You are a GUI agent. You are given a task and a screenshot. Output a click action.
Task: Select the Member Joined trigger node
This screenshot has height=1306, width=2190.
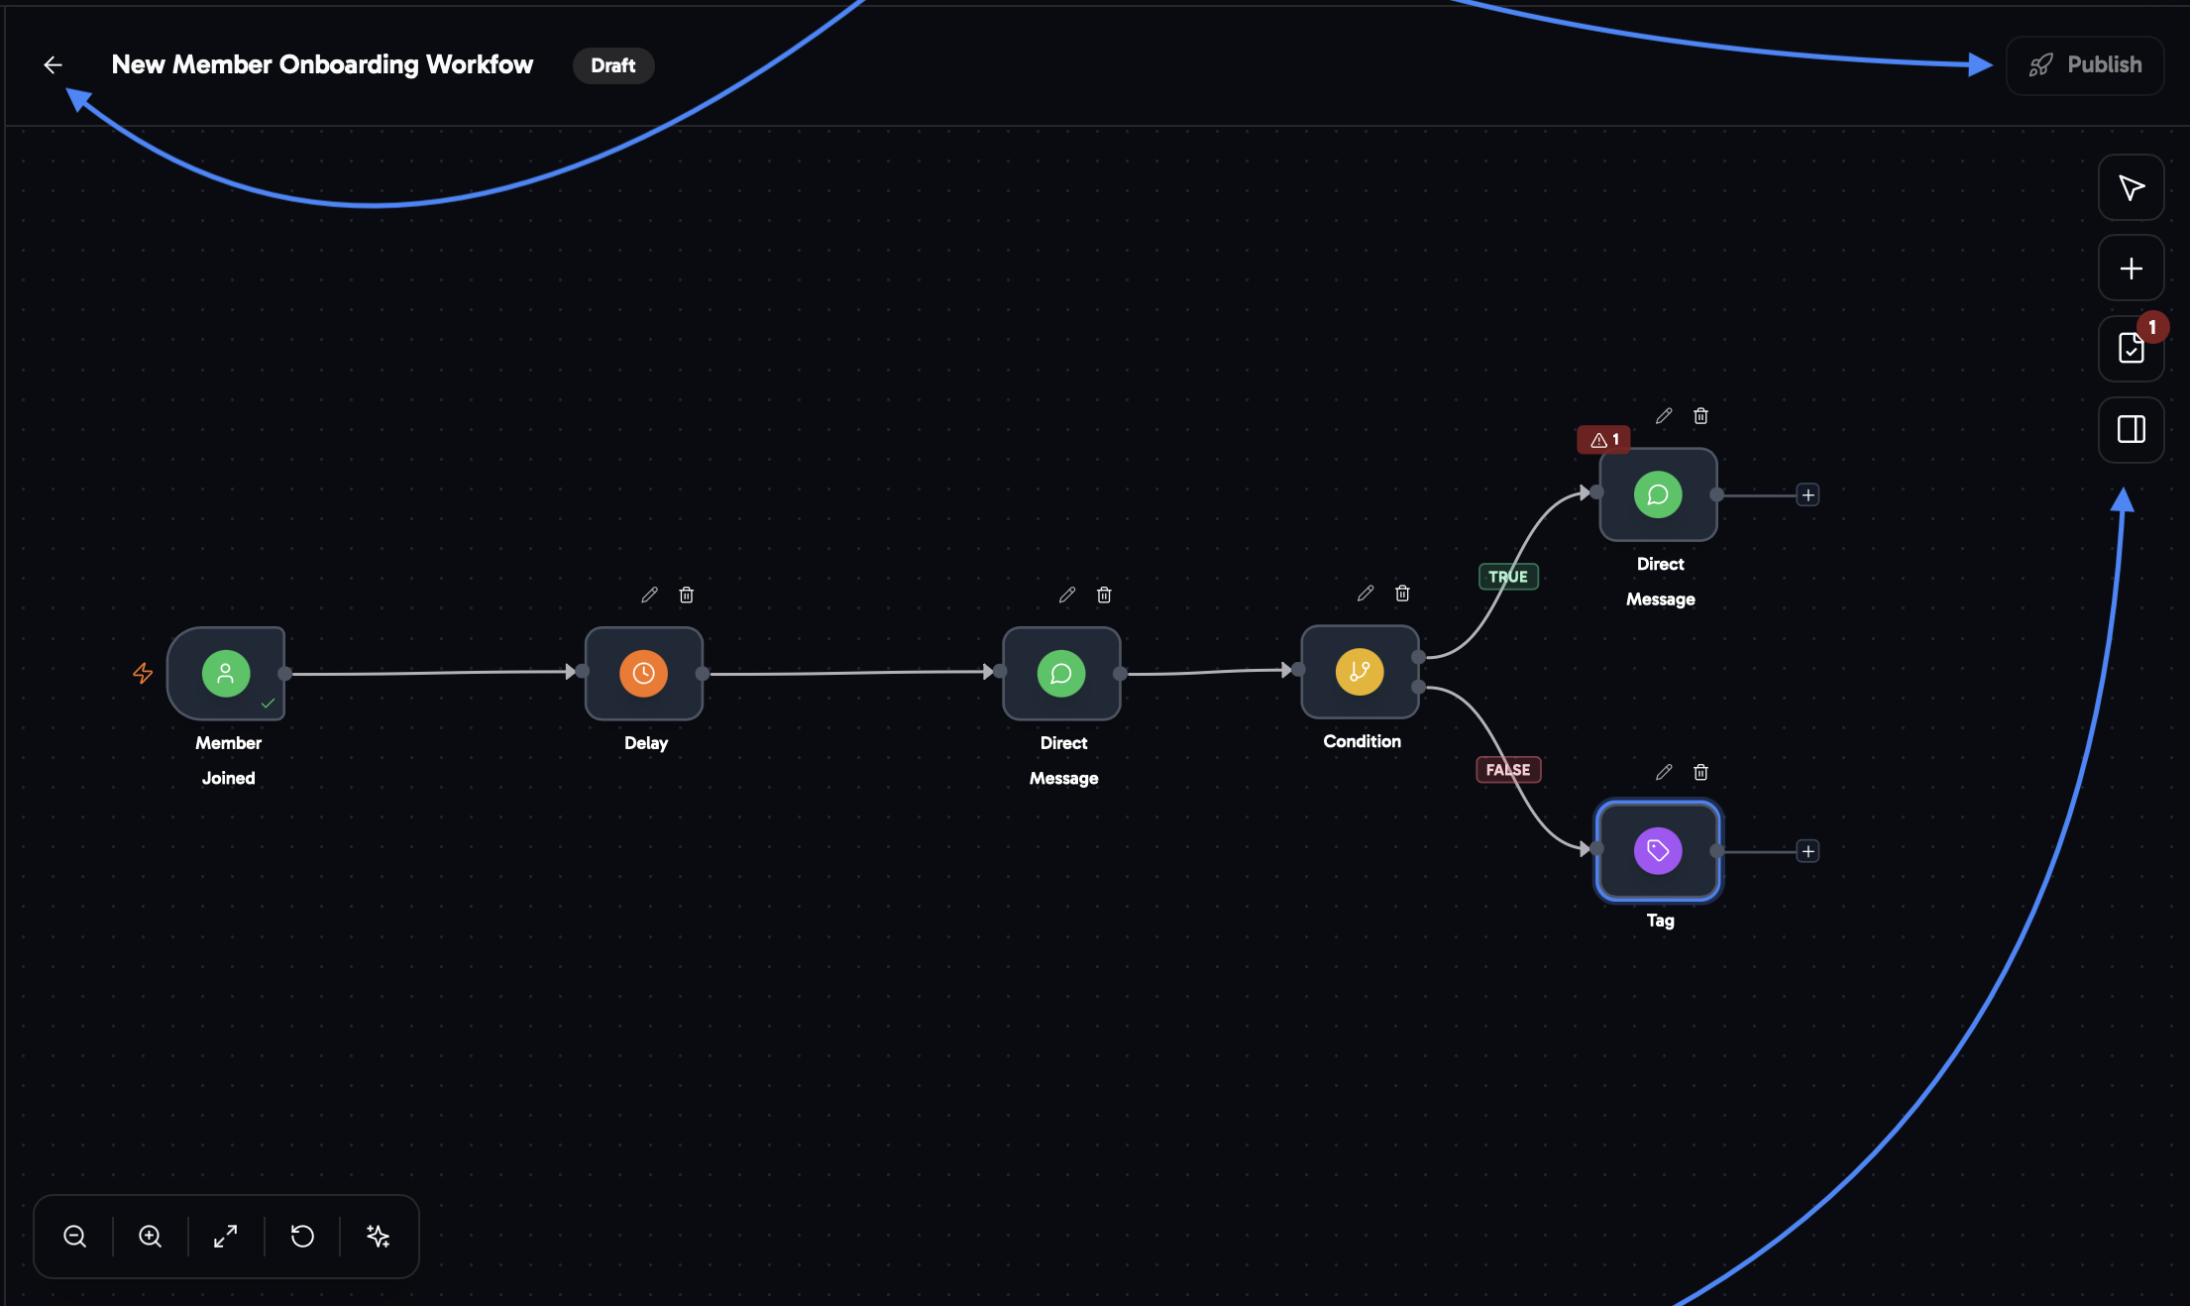pyautogui.click(x=226, y=674)
